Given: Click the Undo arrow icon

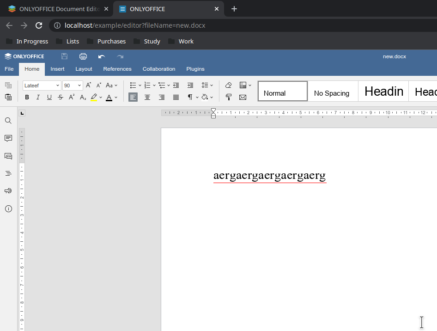Looking at the screenshot, I should 101,56.
